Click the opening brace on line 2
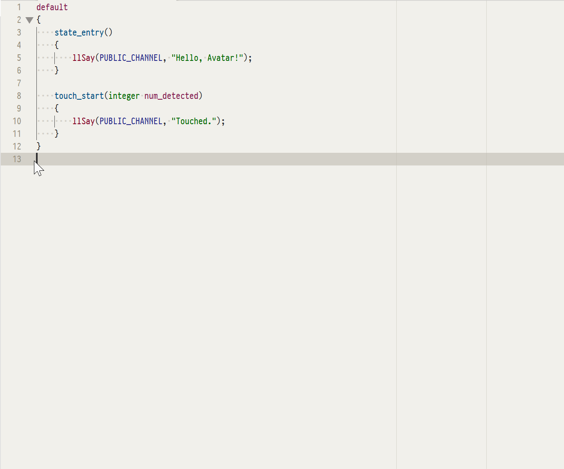Screen dimensions: 564x469 (x=38, y=20)
